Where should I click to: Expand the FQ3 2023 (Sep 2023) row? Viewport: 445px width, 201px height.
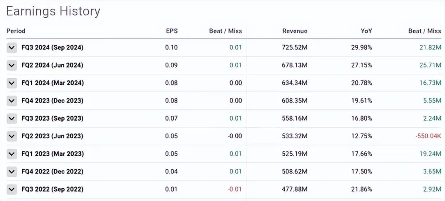[12, 118]
